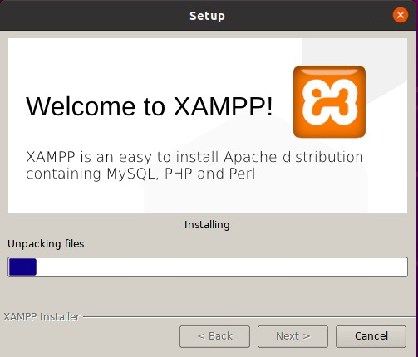Click the Setup title in the title bar
The height and width of the screenshot is (357, 418).
[207, 16]
